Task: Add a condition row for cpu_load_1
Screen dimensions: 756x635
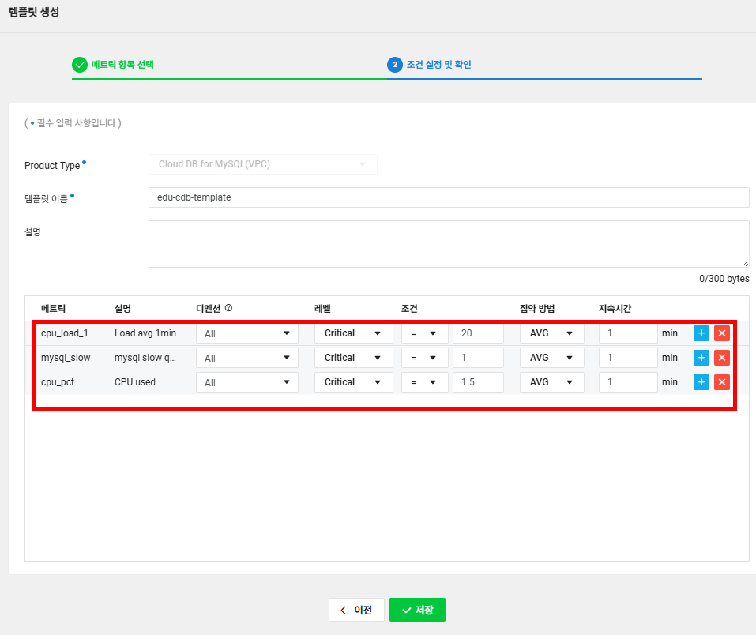Action: pyautogui.click(x=701, y=333)
